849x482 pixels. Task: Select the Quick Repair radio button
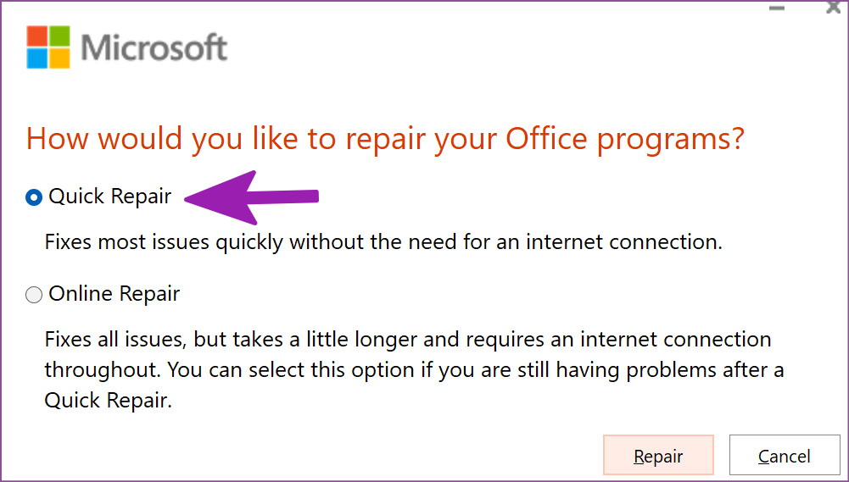tap(34, 197)
